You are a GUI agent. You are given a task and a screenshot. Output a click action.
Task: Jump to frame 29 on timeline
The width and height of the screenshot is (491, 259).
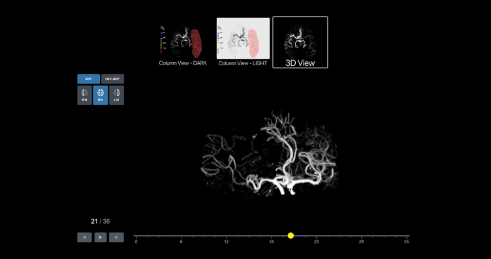[x=361, y=242]
